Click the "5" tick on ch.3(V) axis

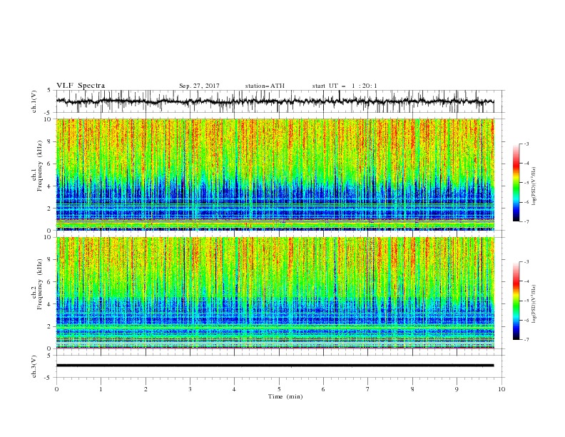click(x=49, y=355)
